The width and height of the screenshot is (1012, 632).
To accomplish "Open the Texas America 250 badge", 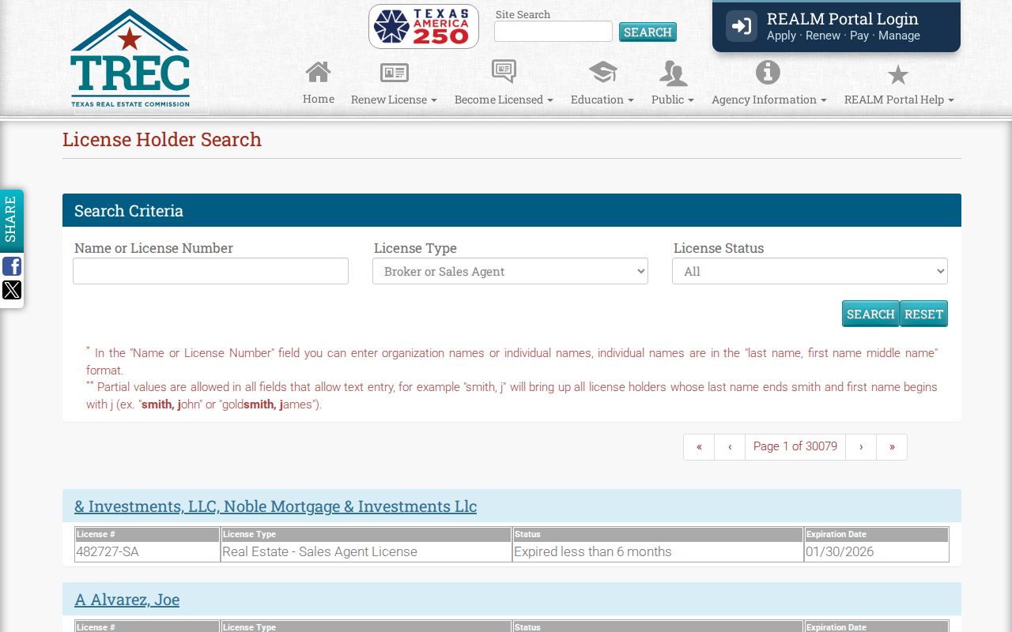I will pyautogui.click(x=424, y=27).
